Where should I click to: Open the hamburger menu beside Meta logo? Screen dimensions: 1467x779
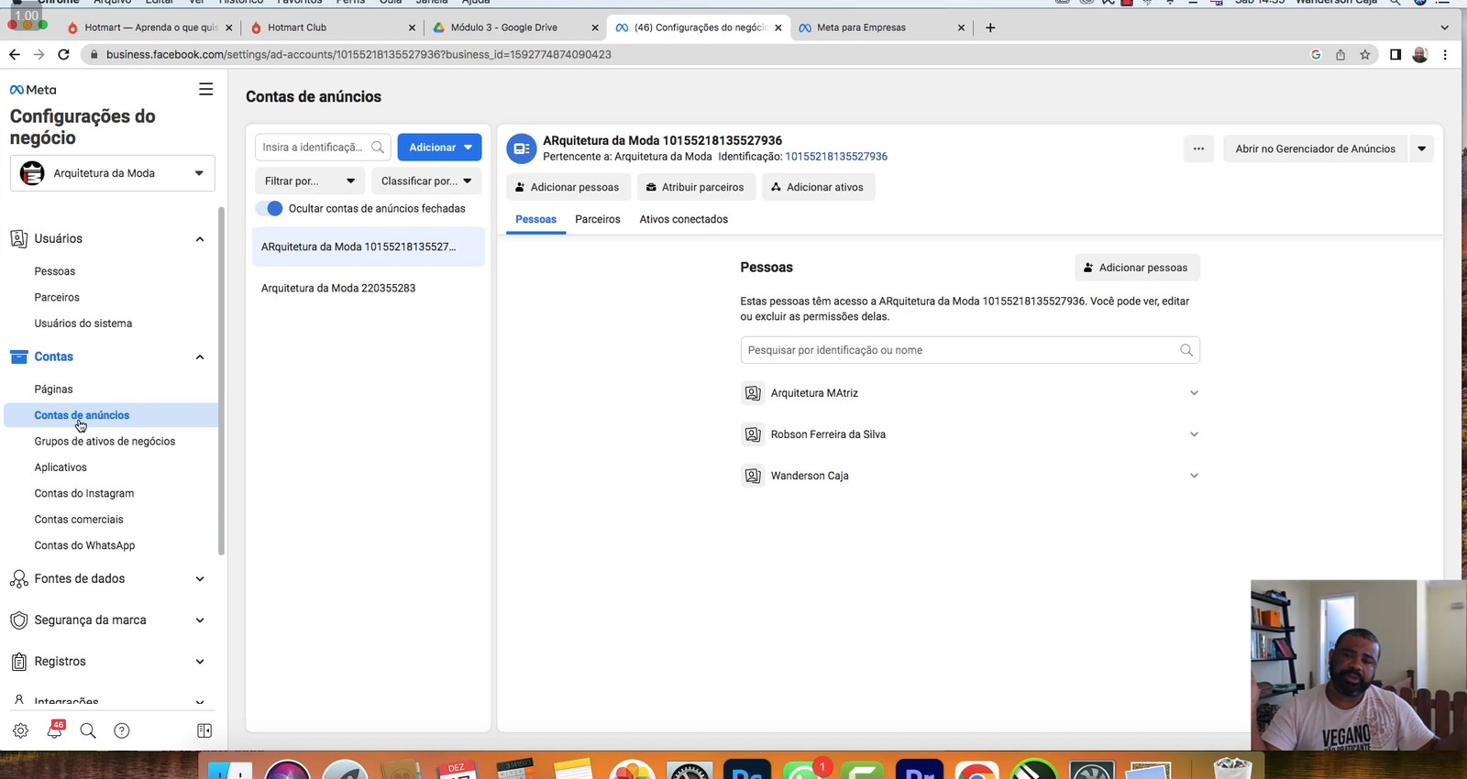[x=205, y=89]
